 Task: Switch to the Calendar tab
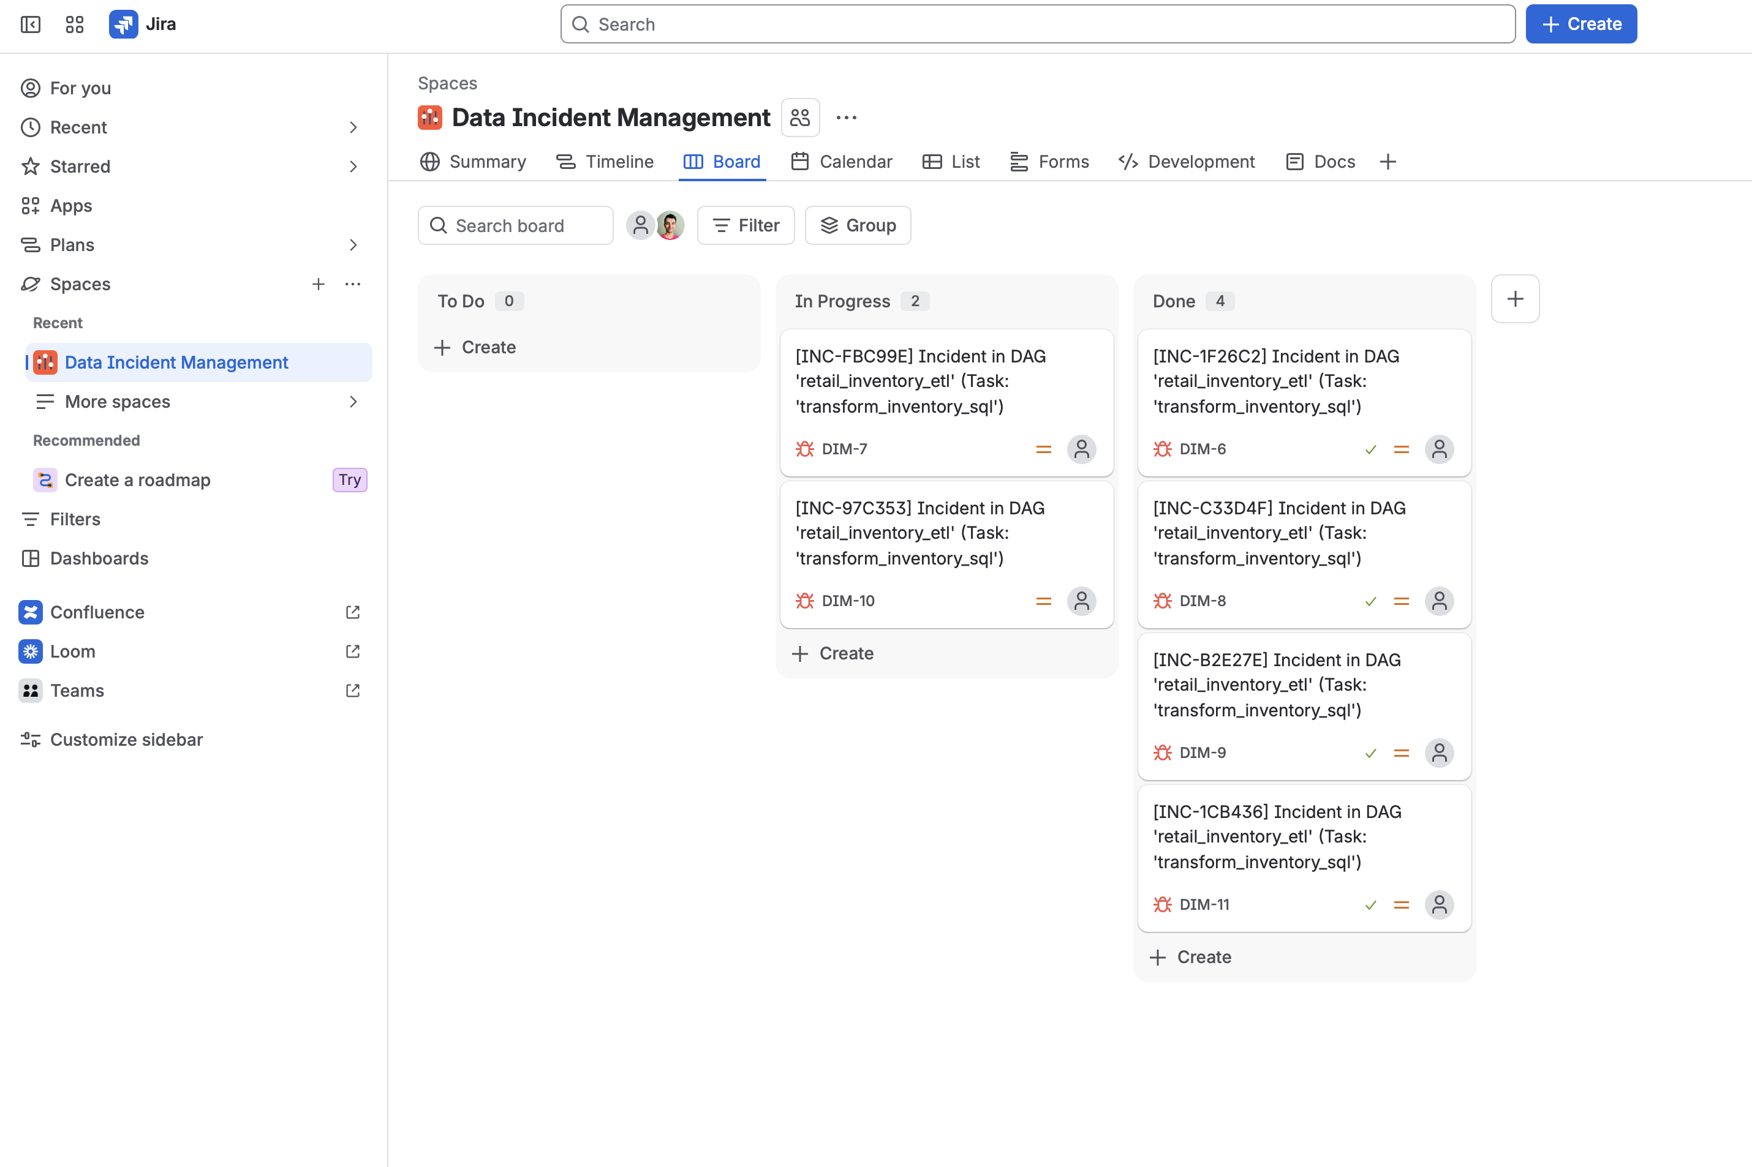click(x=842, y=162)
